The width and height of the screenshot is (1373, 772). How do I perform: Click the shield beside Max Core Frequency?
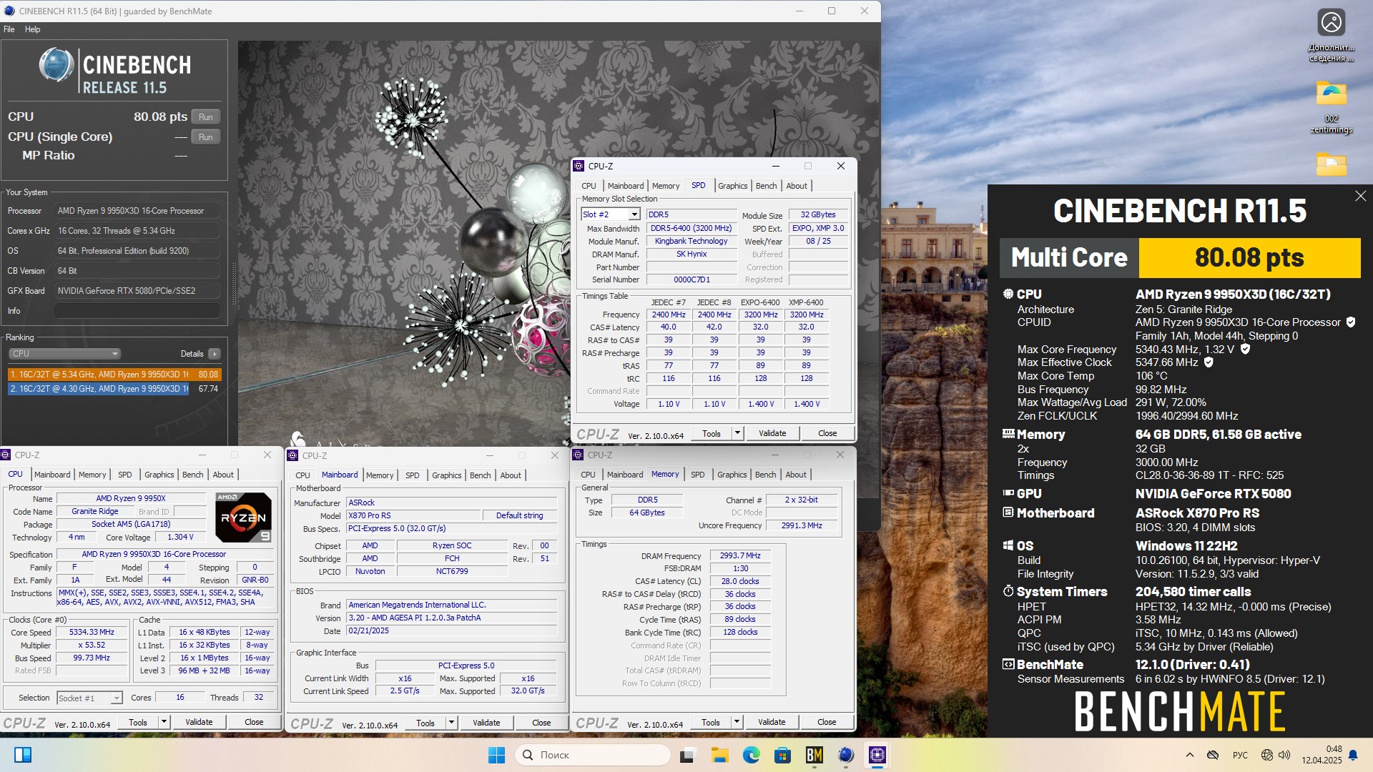[1245, 349]
